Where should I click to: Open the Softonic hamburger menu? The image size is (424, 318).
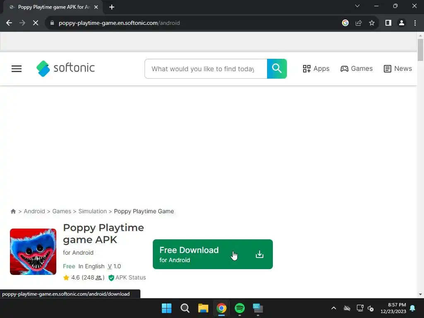click(x=17, y=69)
